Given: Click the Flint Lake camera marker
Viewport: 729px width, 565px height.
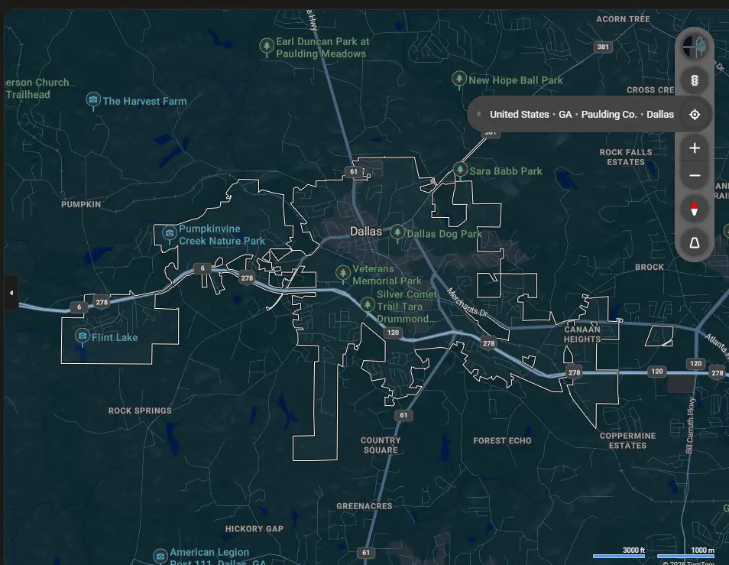Looking at the screenshot, I should tap(82, 336).
